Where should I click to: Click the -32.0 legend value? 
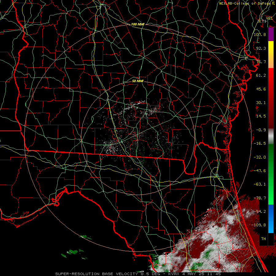pyautogui.click(x=260, y=157)
